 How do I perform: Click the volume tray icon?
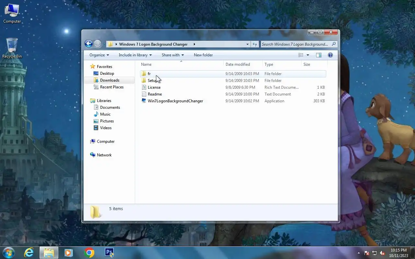(382, 253)
